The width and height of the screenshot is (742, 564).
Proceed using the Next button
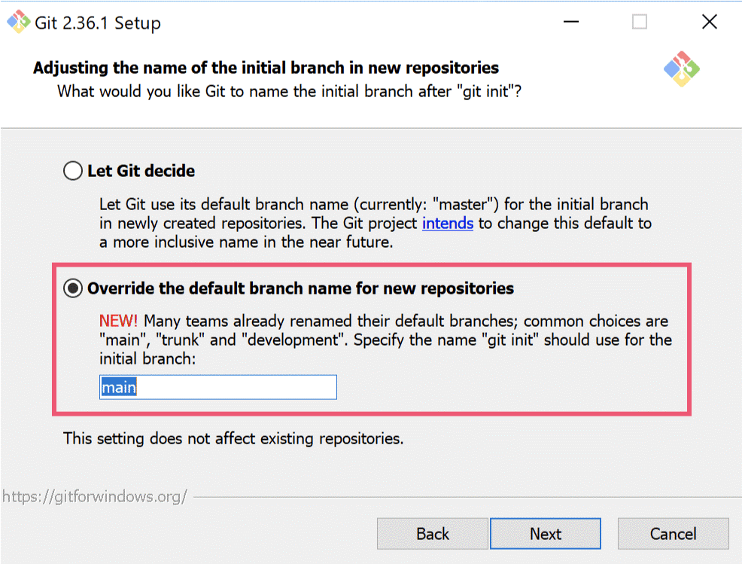tap(545, 533)
